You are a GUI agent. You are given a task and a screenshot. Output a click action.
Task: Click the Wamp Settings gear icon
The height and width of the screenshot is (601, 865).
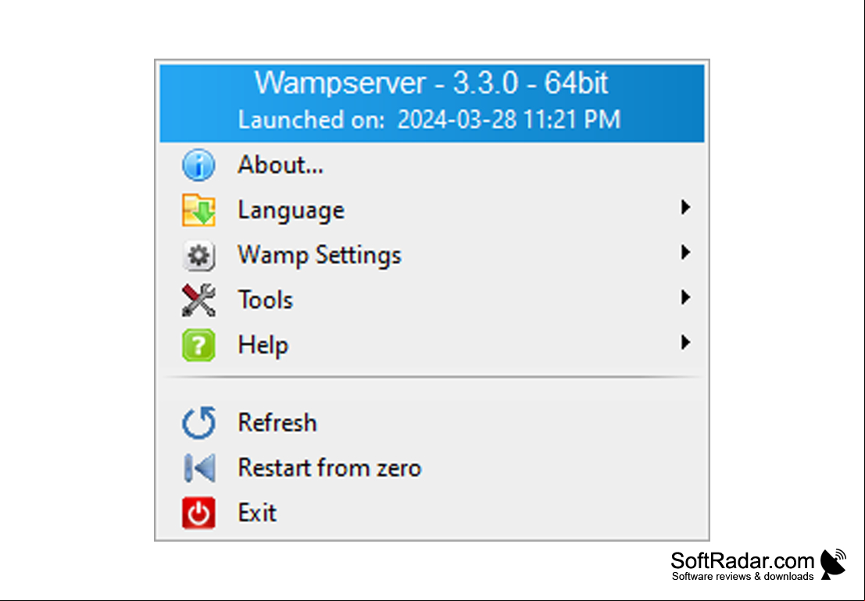coord(198,256)
